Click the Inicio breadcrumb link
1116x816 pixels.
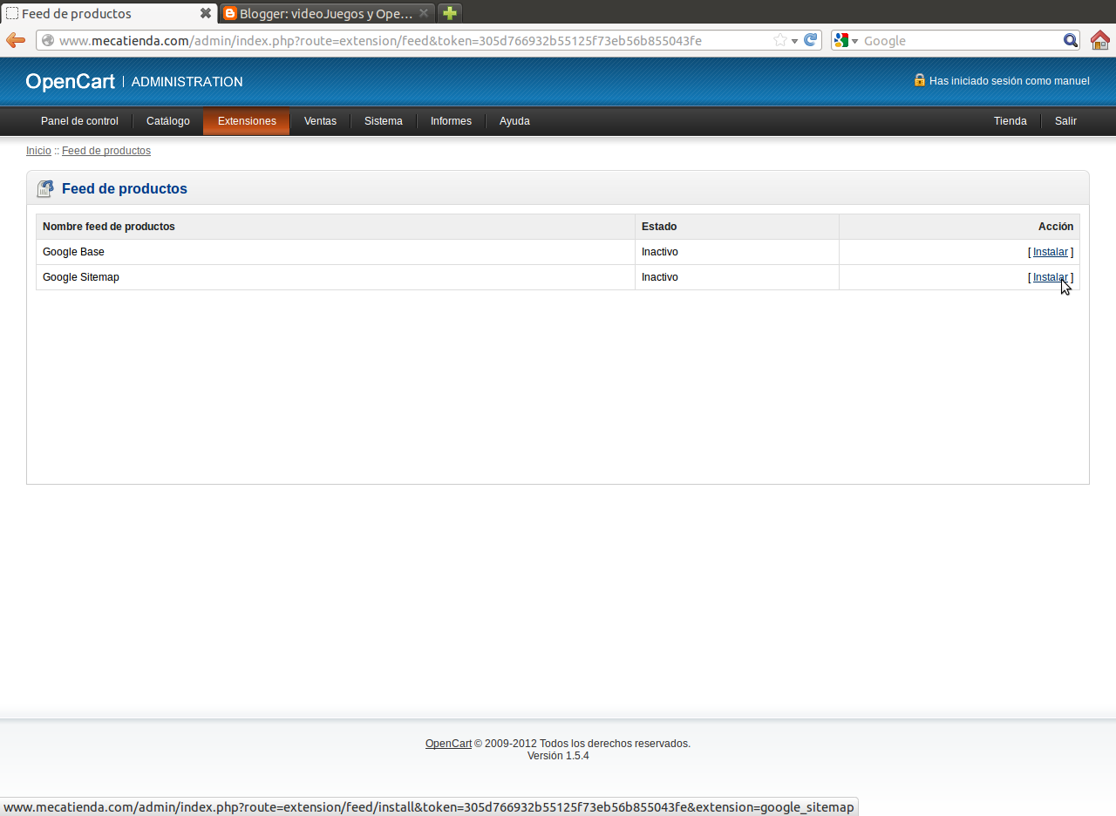point(38,151)
